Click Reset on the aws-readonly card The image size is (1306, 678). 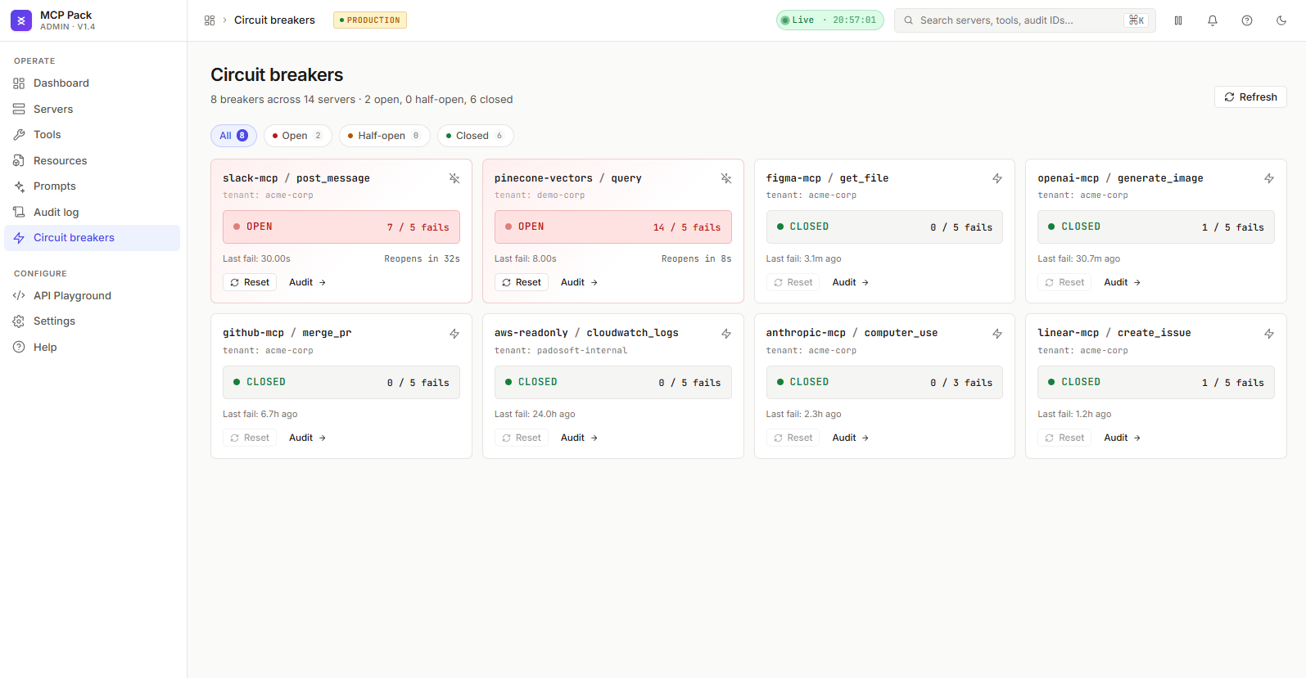pos(522,438)
